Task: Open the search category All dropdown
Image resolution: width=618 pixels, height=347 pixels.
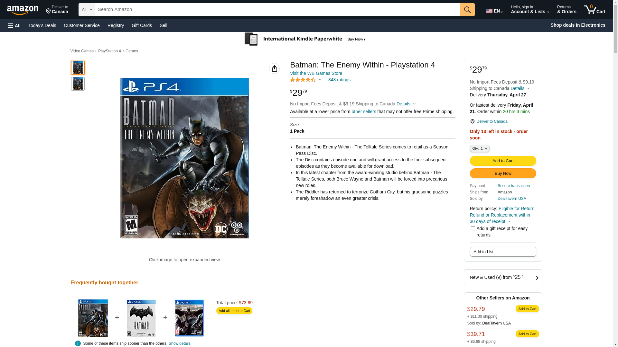Action: click(87, 10)
